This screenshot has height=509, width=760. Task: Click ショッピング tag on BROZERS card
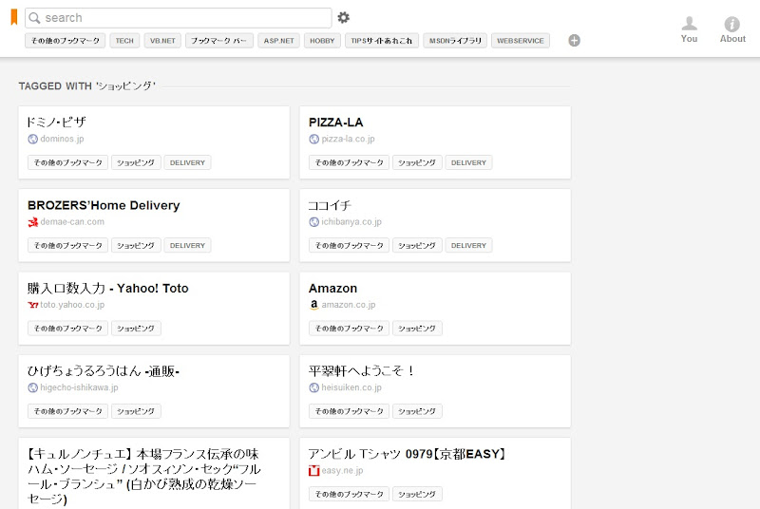pos(136,246)
